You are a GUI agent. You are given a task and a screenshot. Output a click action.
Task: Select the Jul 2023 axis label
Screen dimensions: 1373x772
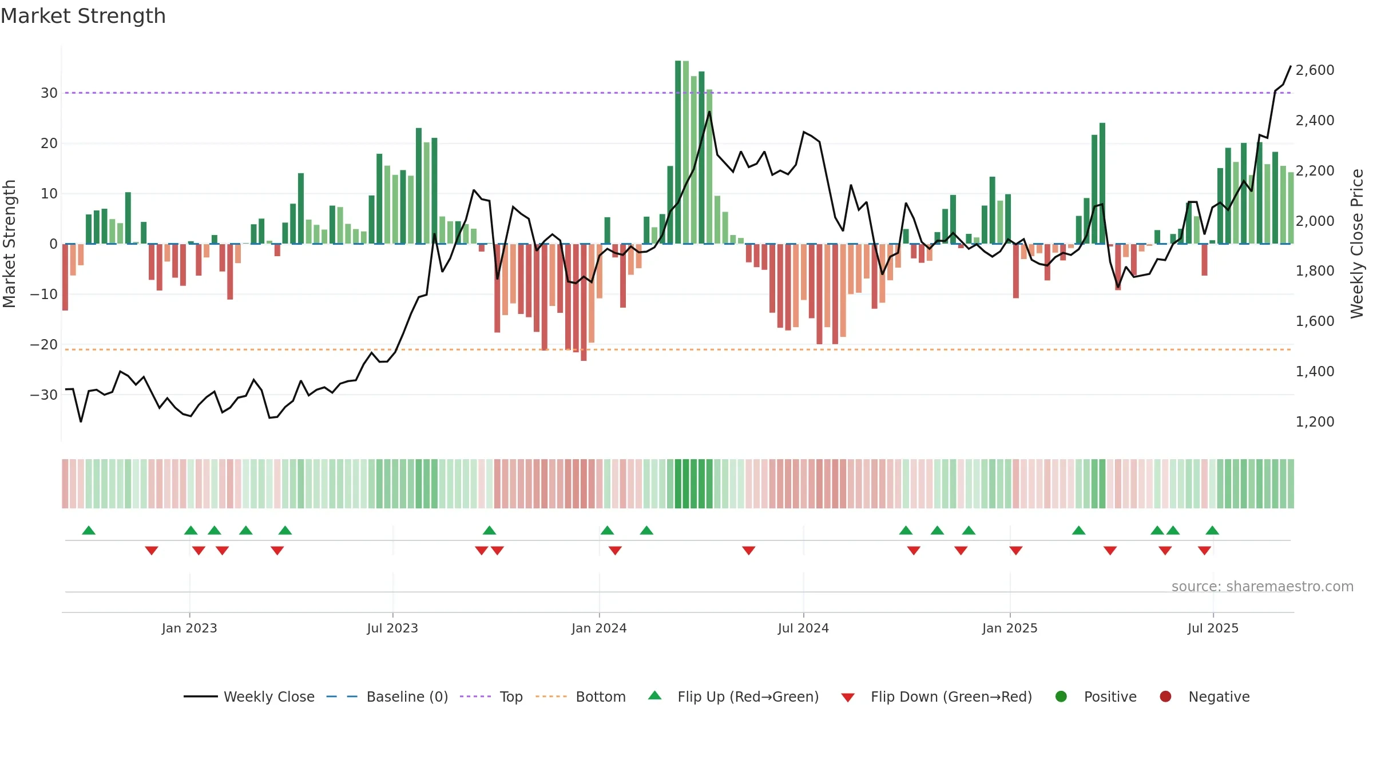pos(392,628)
